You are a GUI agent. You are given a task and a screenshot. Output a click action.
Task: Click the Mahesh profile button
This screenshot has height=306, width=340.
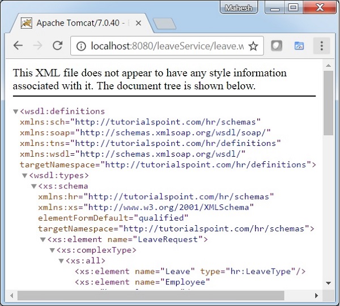pyautogui.click(x=239, y=8)
